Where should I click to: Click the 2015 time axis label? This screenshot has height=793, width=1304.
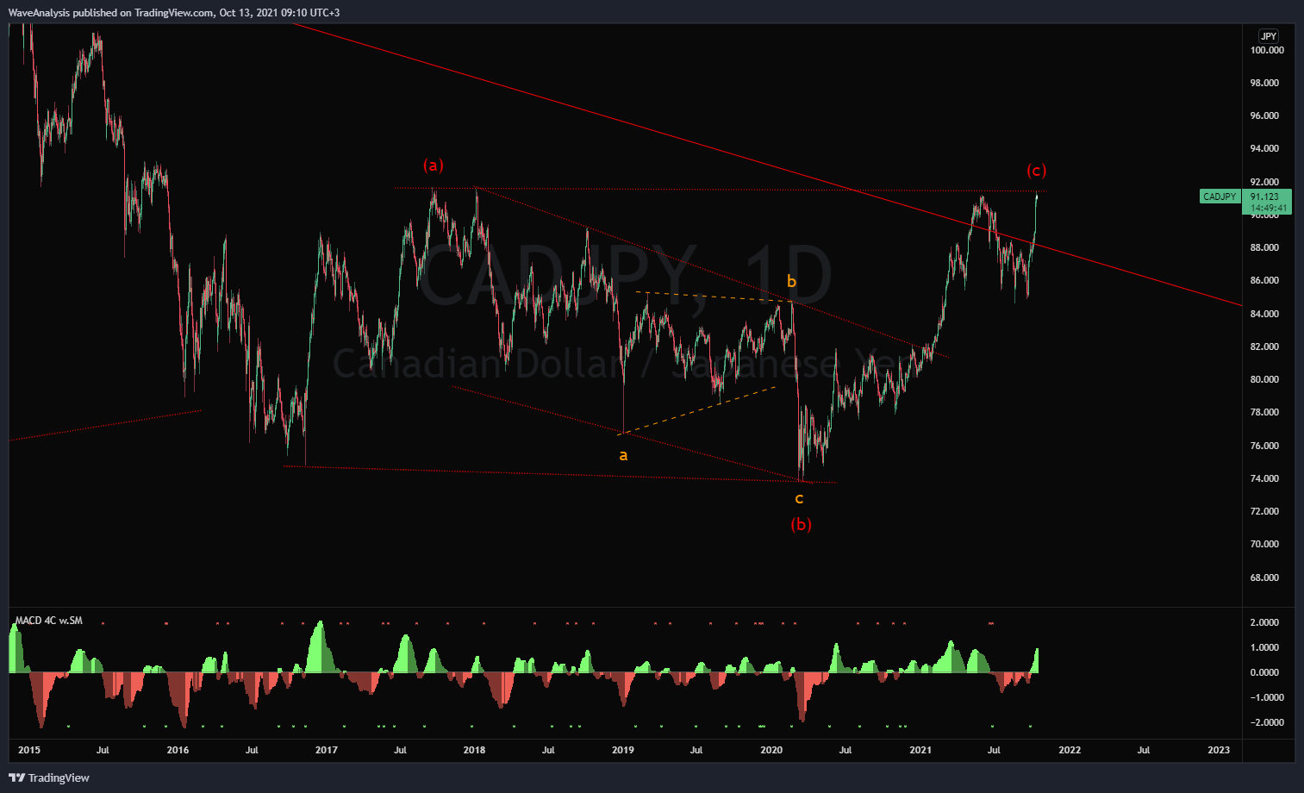[29, 750]
